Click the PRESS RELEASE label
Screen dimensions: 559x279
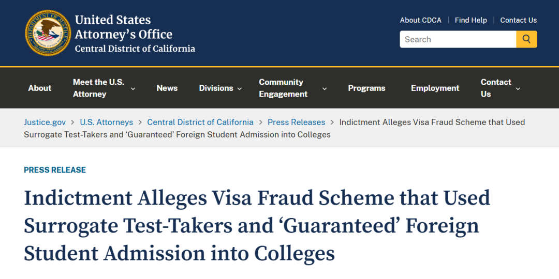click(55, 170)
